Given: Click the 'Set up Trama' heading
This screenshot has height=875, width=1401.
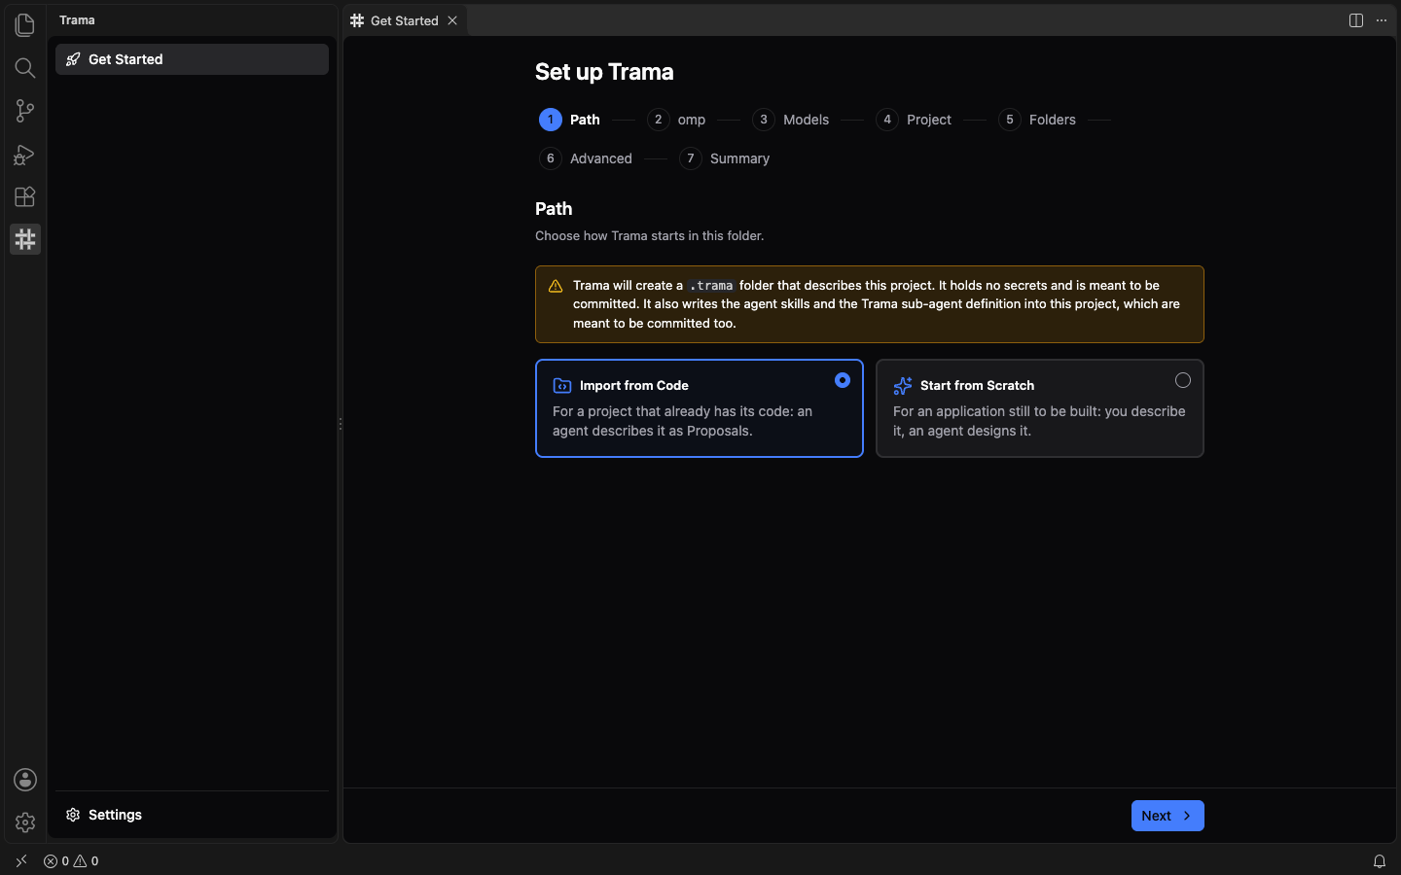Looking at the screenshot, I should (x=604, y=72).
